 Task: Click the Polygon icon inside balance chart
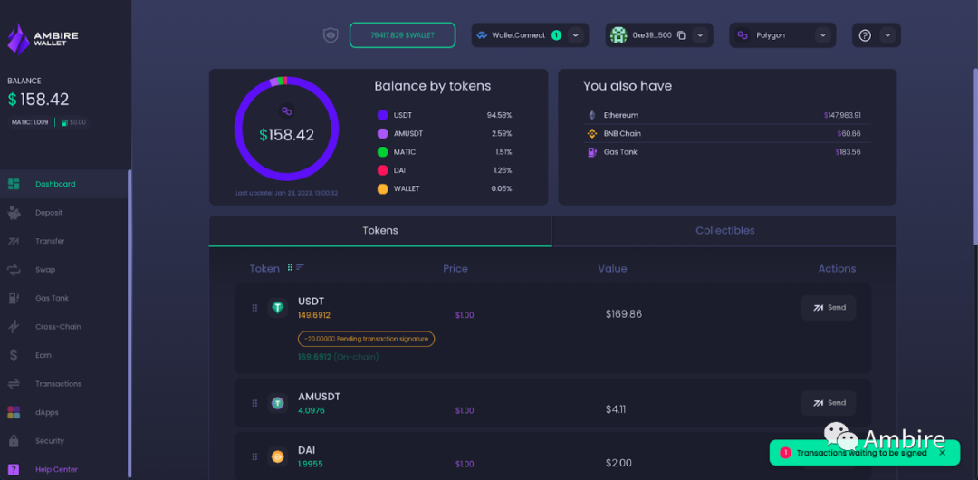point(286,111)
